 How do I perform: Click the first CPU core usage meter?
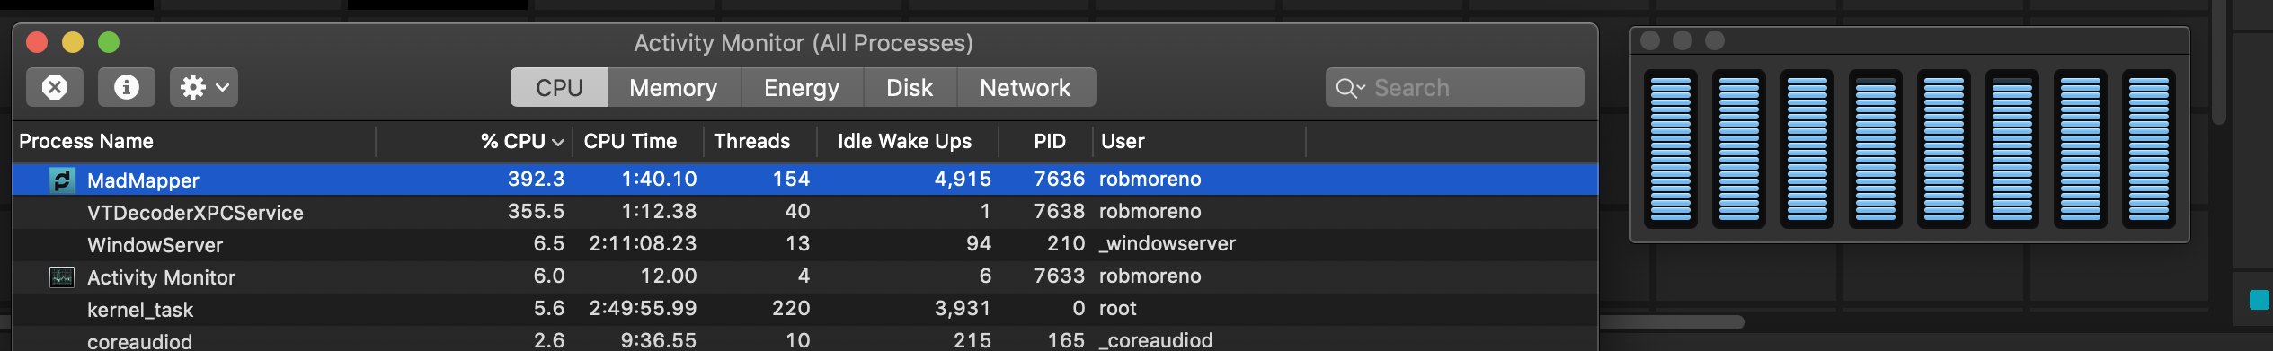pyautogui.click(x=1671, y=149)
